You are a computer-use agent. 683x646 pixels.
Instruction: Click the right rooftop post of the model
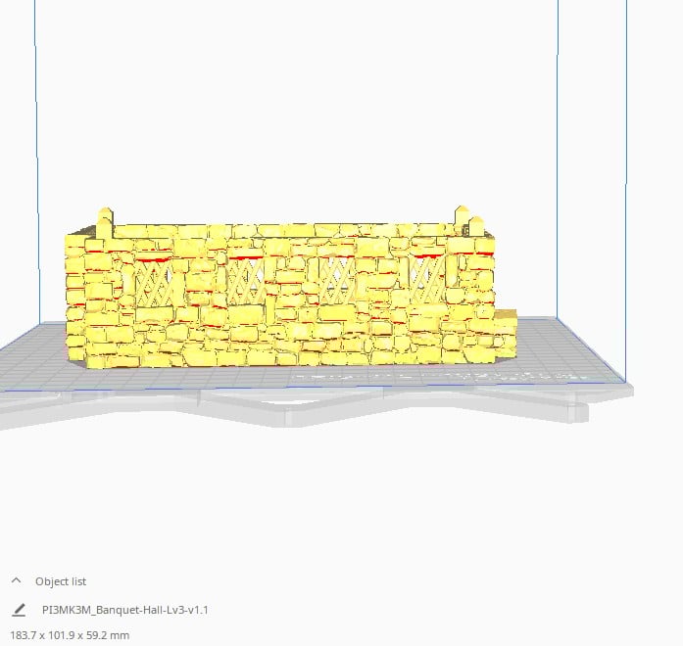point(461,217)
